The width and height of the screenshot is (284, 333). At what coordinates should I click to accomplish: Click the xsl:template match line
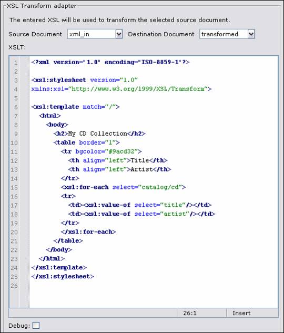76,107
